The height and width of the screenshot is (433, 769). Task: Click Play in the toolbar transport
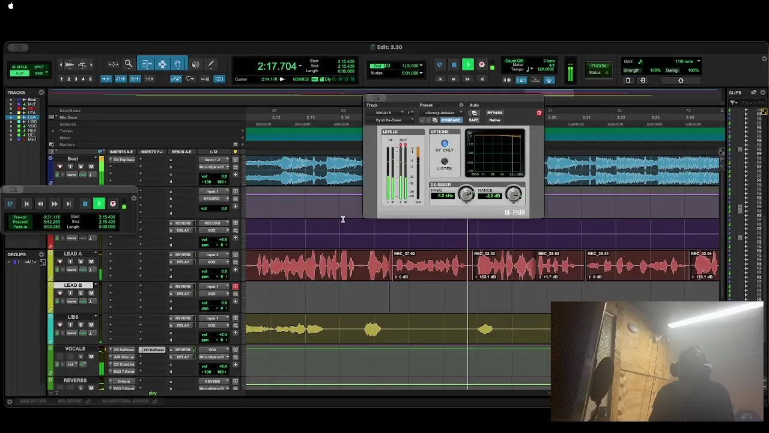(x=467, y=65)
